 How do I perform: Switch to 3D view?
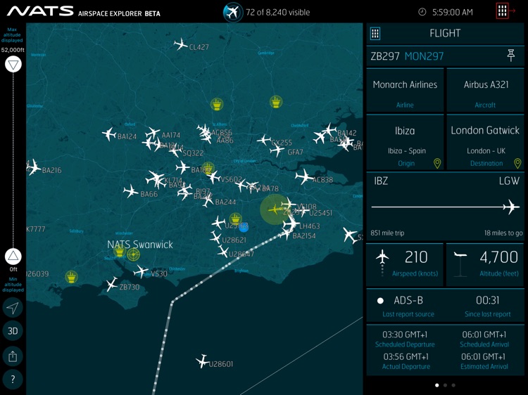[x=13, y=331]
